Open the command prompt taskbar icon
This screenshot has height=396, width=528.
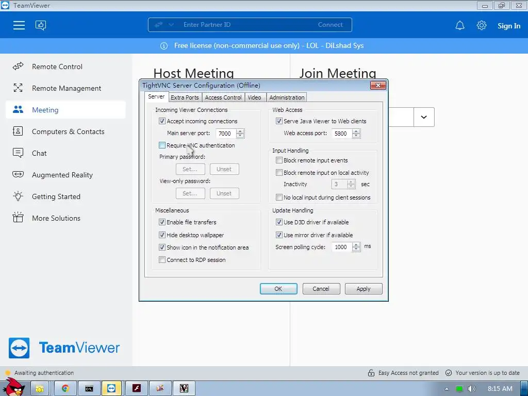pos(89,389)
